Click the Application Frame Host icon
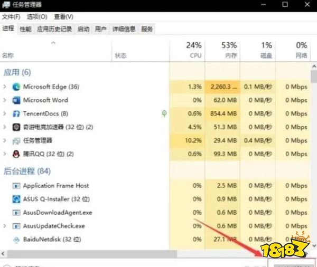317x267 pixels. [16, 186]
